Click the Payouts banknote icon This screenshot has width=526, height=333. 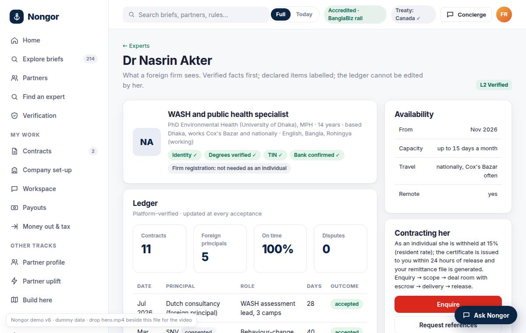point(14,208)
